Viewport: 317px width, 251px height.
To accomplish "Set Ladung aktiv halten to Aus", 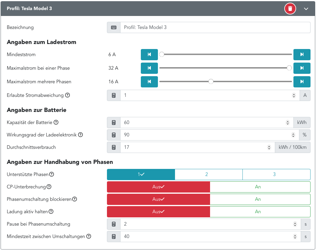I will point(158,211).
